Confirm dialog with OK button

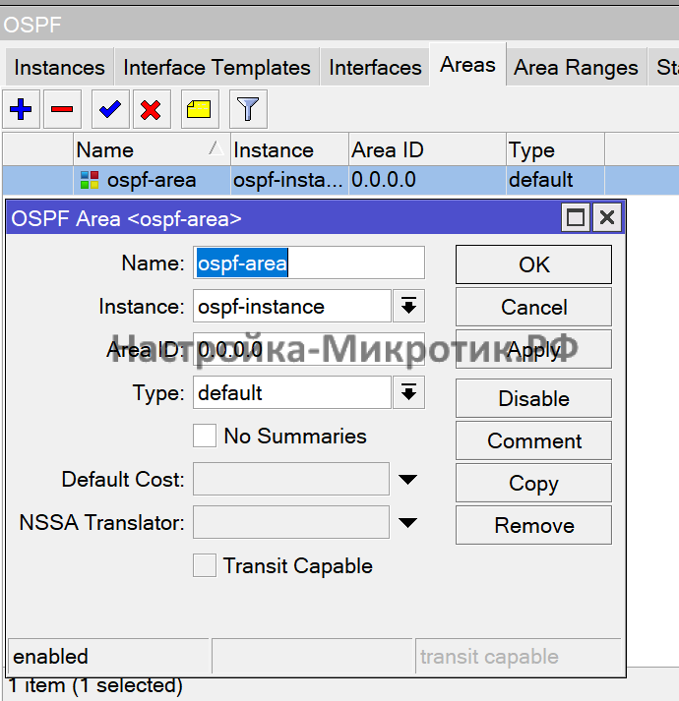tap(533, 264)
